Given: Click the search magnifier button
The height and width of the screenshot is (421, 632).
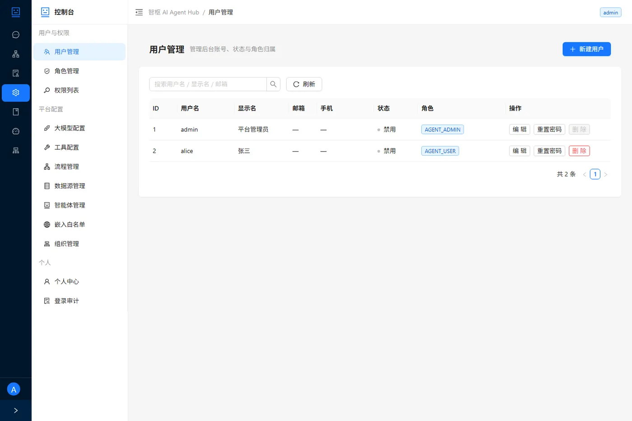Looking at the screenshot, I should pos(274,84).
